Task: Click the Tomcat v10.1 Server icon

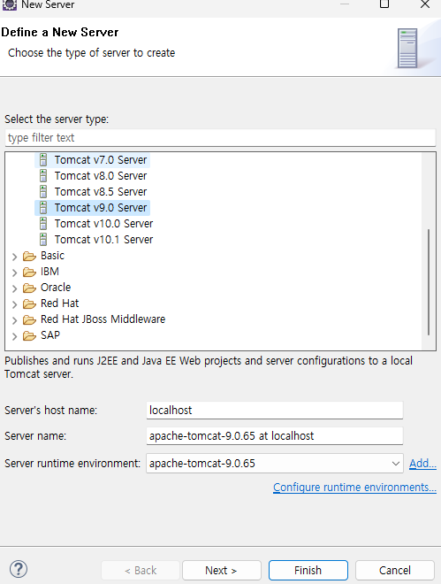Action: (x=43, y=240)
